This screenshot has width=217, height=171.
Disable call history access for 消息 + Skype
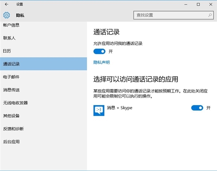pos(197,108)
